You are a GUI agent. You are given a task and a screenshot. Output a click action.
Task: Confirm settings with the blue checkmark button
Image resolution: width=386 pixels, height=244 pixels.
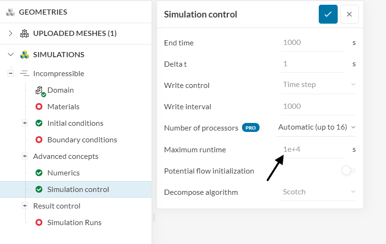328,14
